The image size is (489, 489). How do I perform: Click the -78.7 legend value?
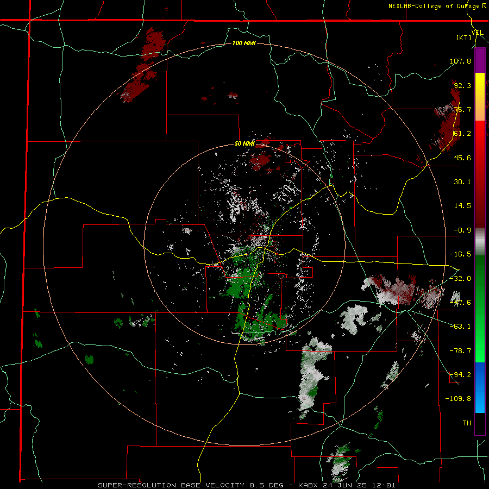[460, 351]
